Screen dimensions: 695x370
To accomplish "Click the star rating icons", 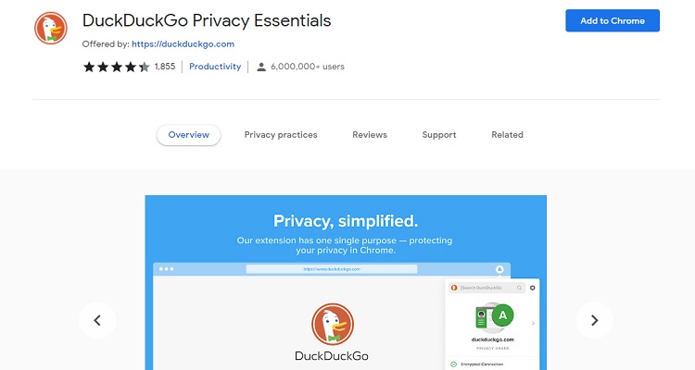I will point(117,67).
